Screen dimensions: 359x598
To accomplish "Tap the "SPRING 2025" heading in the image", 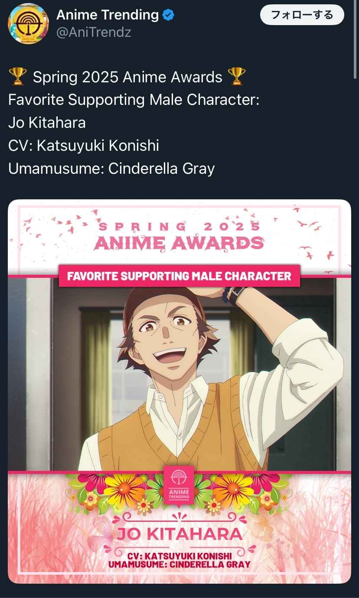I will 179,227.
